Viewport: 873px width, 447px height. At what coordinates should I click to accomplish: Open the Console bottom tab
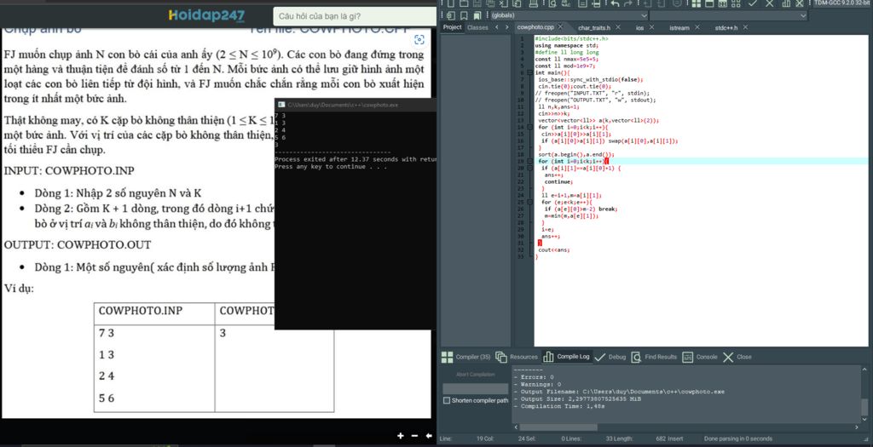point(700,357)
